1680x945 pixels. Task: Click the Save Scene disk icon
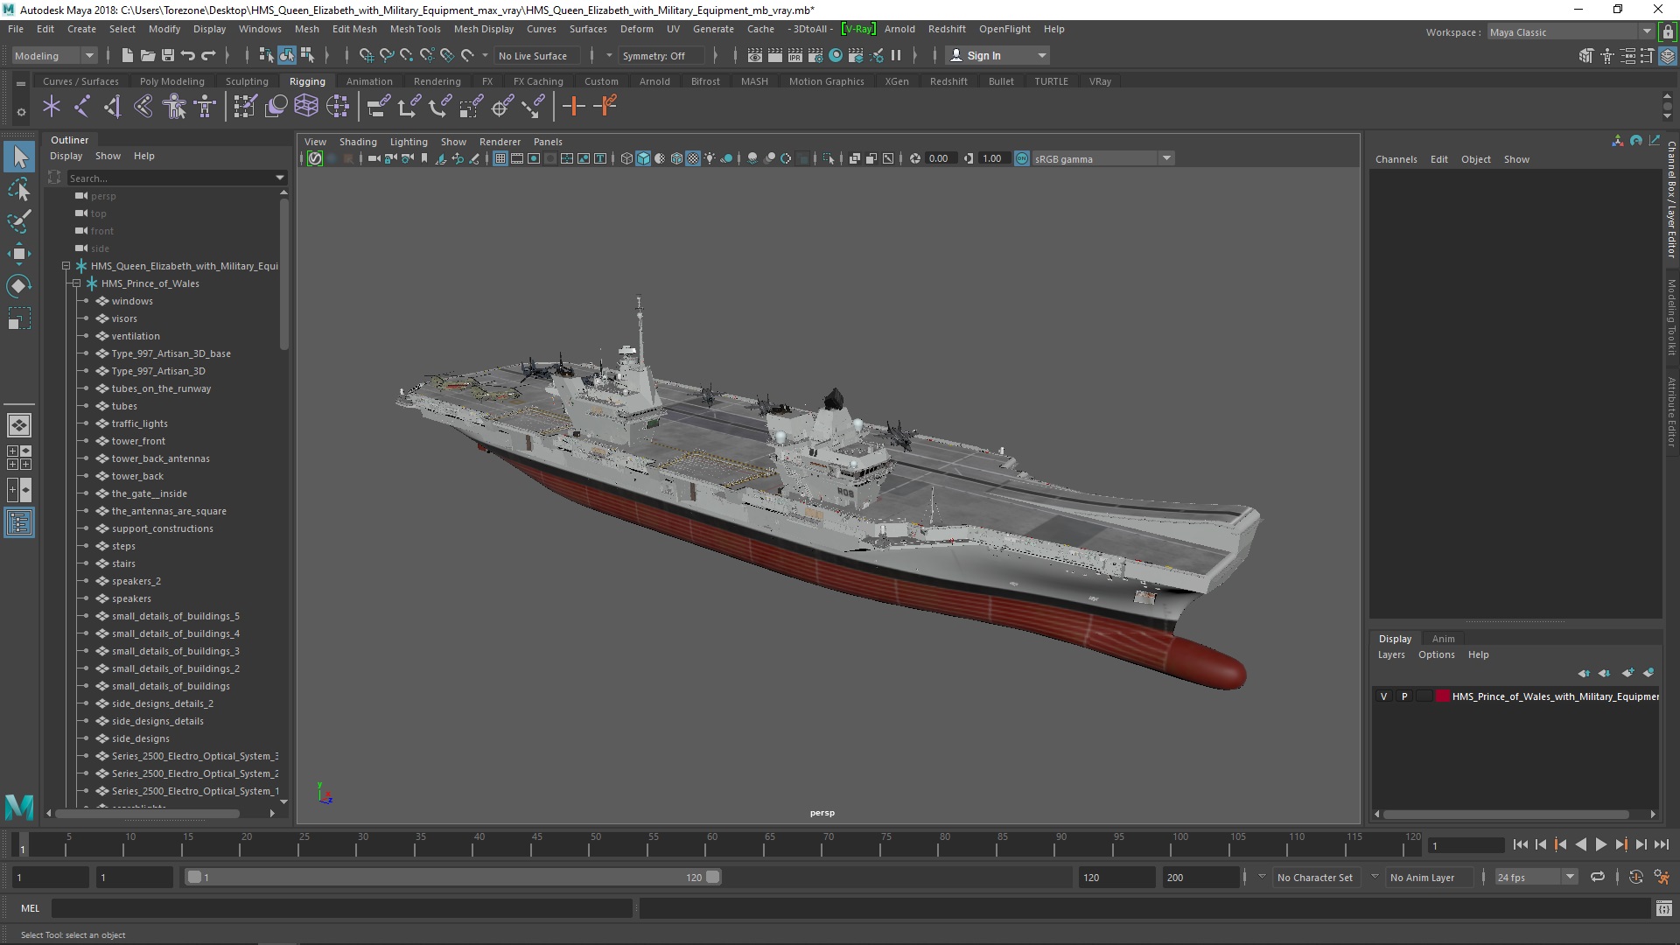tap(167, 55)
